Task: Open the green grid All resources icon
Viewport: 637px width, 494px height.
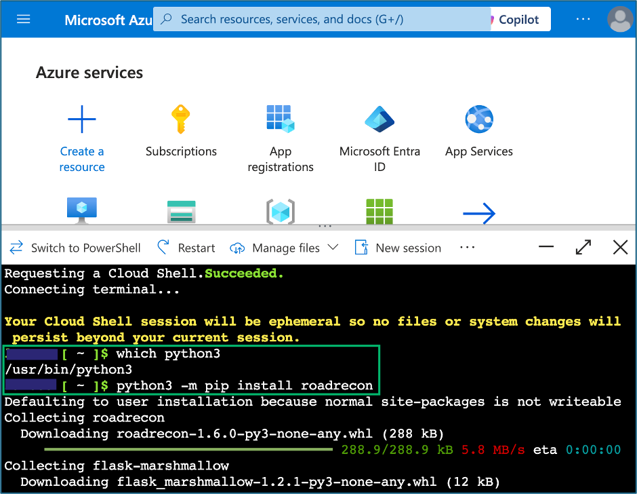Action: coord(379,211)
